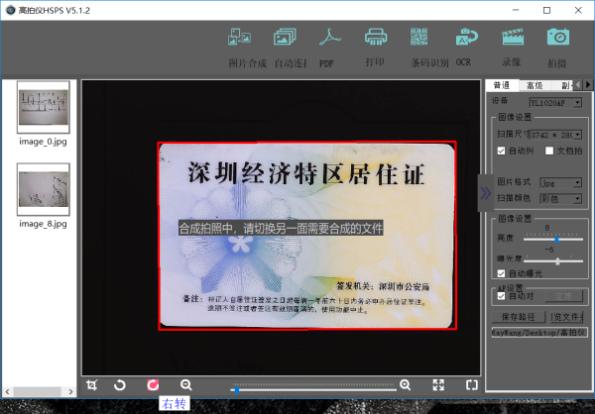The height and width of the screenshot is (414, 595).
Task: Open the 图片格式 jpg format dropdown
Action: 561,183
